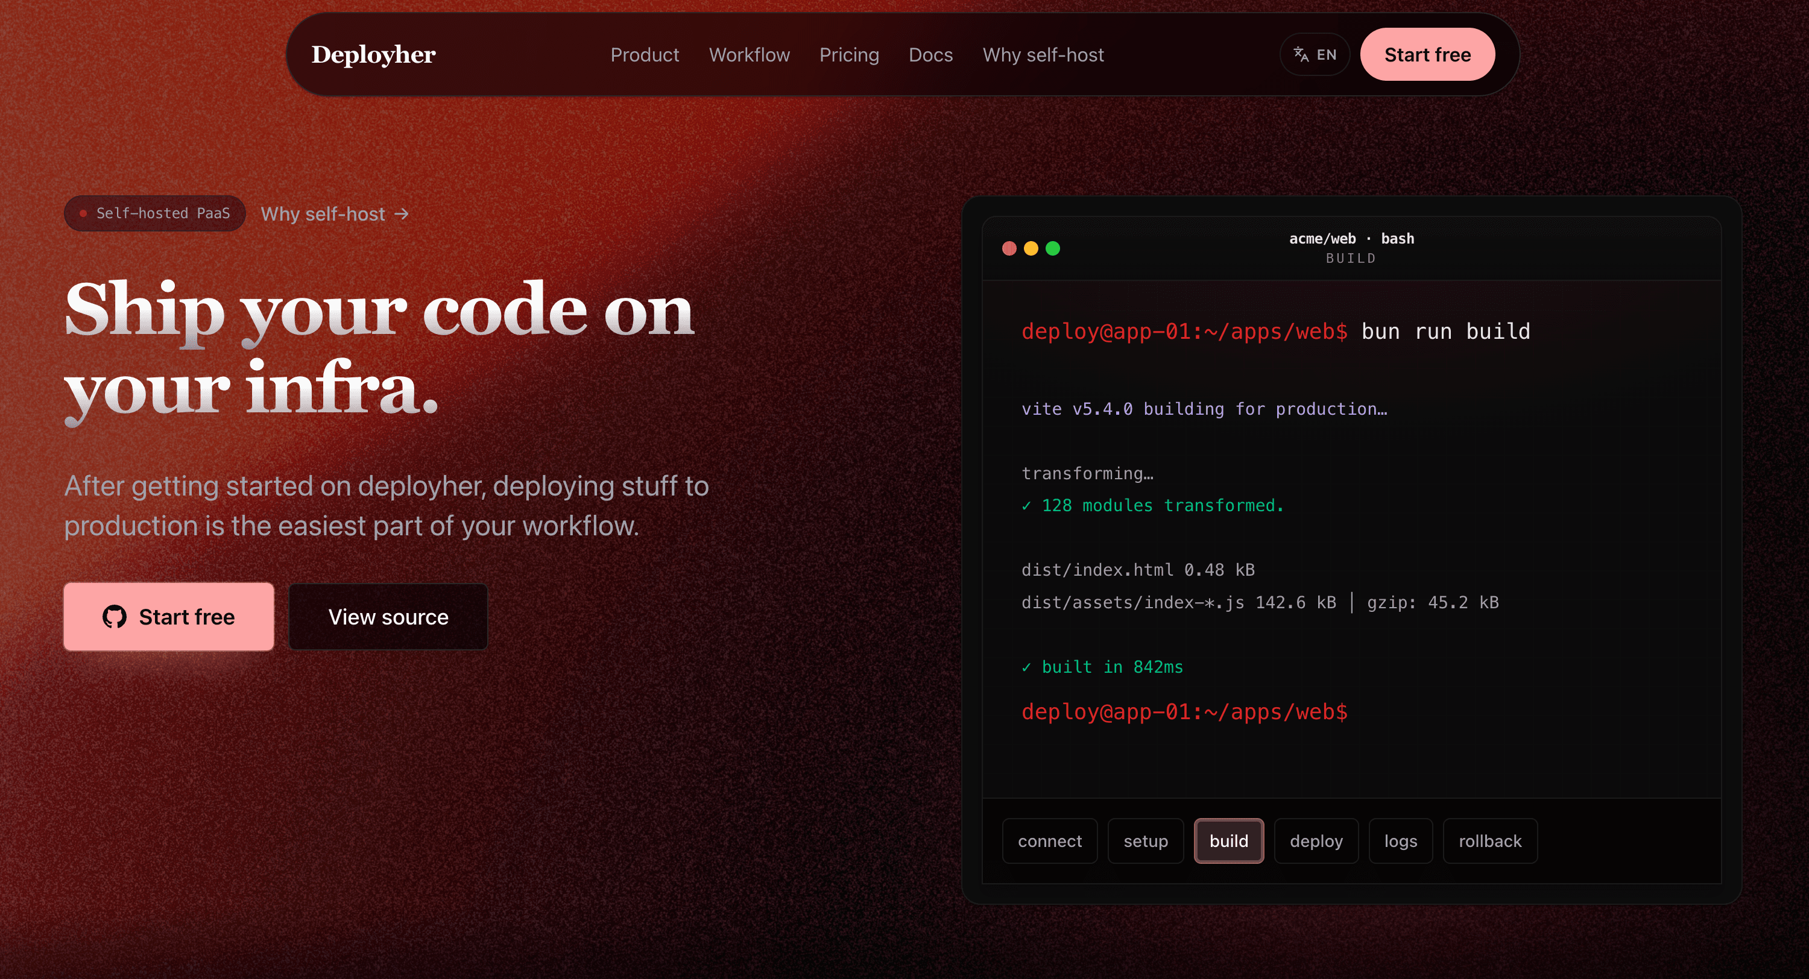The width and height of the screenshot is (1809, 979).
Task: Click the 'transforming…' terminal line
Action: click(1087, 473)
